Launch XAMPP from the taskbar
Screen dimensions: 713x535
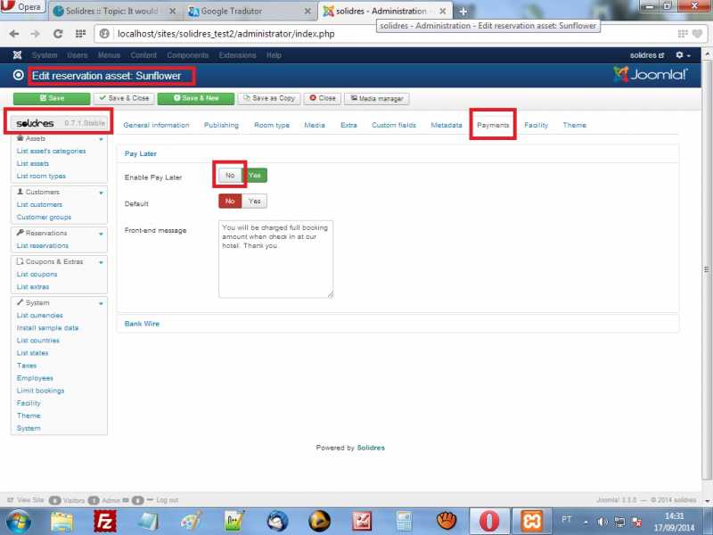[x=531, y=520]
